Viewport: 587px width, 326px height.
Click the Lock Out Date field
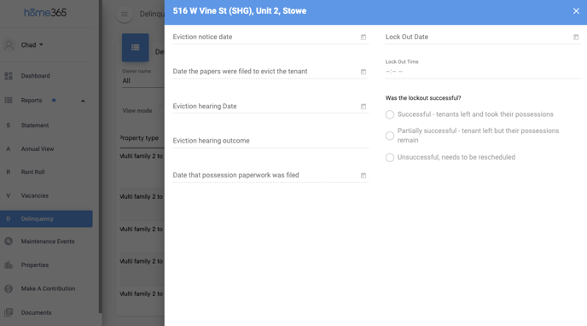483,37
